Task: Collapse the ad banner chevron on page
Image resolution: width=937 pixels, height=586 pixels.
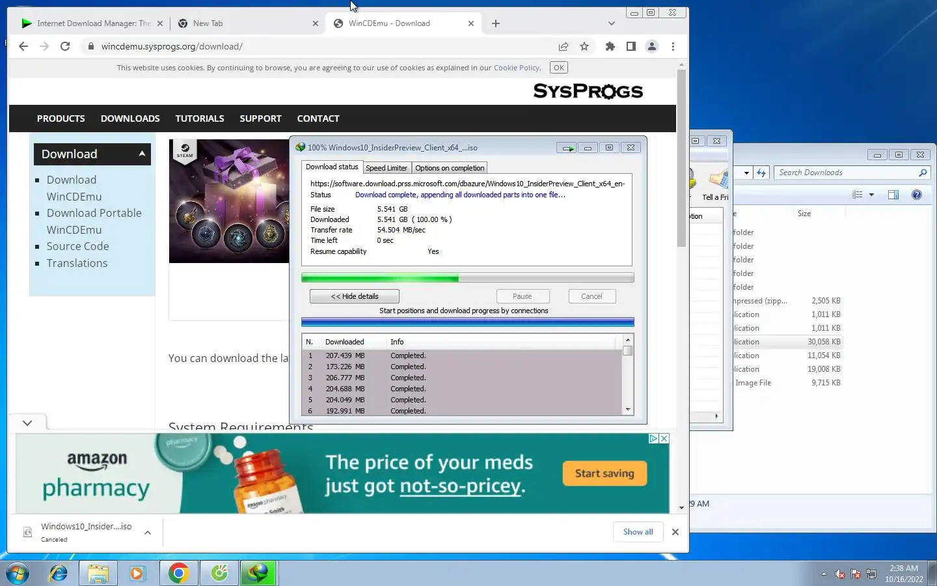Action: [x=27, y=423]
